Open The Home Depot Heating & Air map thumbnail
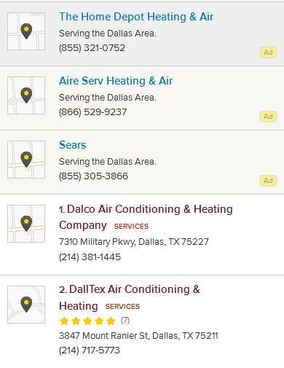The height and width of the screenshot is (368, 284). 26,31
